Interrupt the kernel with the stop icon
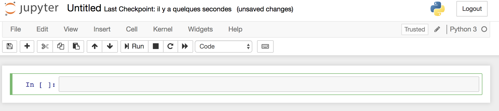Screen dimensions: 499x111 coord(156,46)
